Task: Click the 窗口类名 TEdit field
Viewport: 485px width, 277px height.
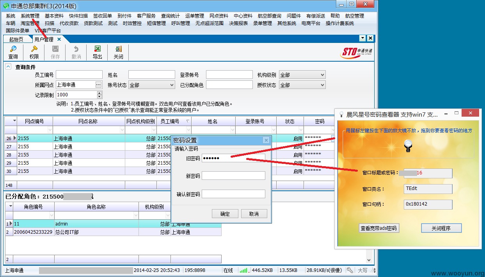Action: click(x=428, y=189)
